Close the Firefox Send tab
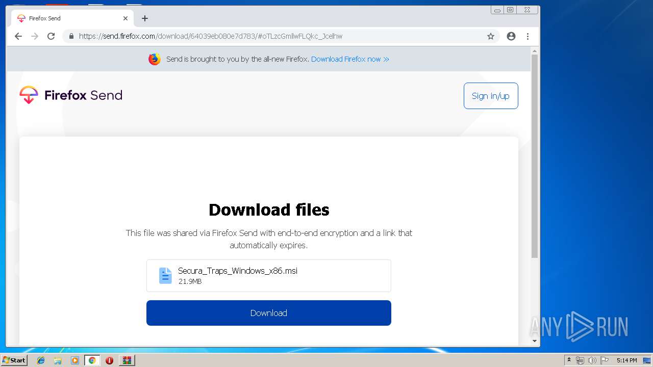Image resolution: width=653 pixels, height=367 pixels. [125, 18]
